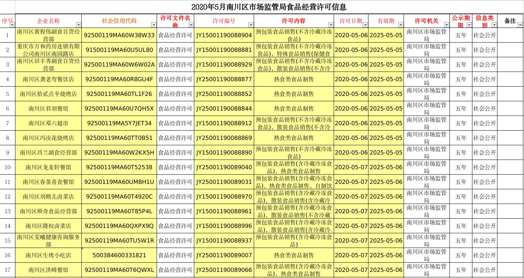The width and height of the screenshot is (524, 278).
Task: Select credit code 92500119MA60R8GU4F
Action: [x=119, y=79]
